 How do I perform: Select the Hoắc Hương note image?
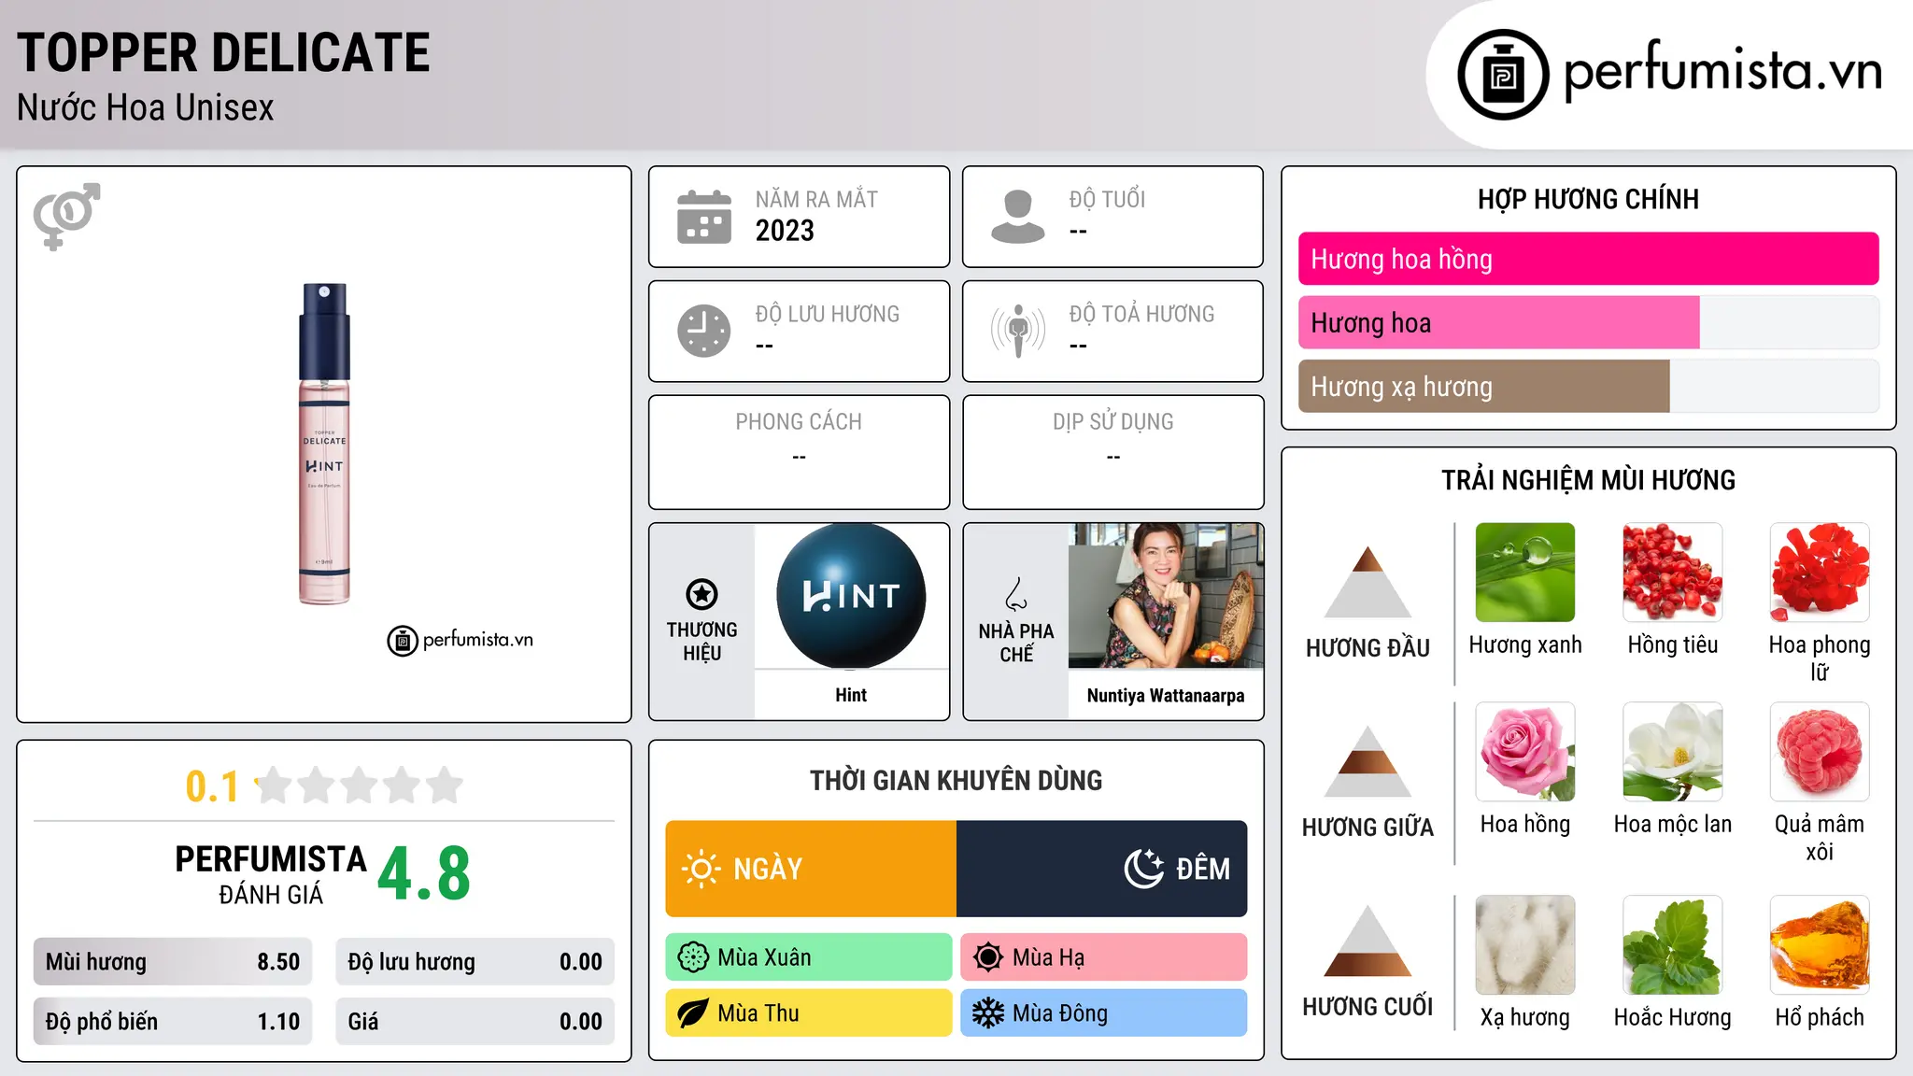tap(1673, 945)
